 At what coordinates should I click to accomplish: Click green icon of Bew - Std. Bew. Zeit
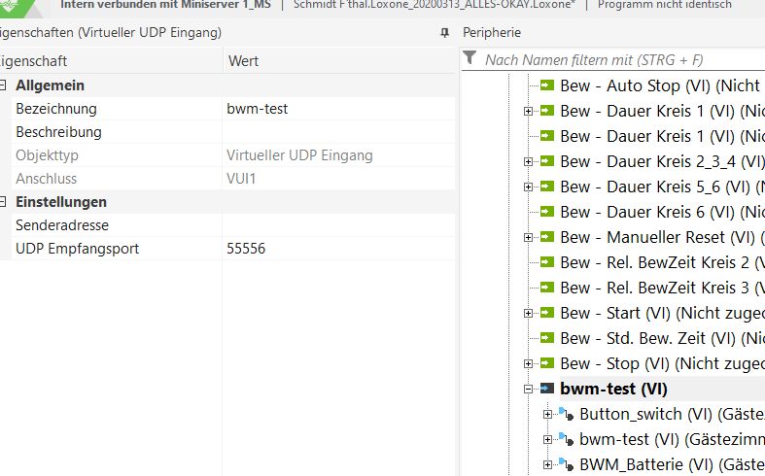pos(547,338)
